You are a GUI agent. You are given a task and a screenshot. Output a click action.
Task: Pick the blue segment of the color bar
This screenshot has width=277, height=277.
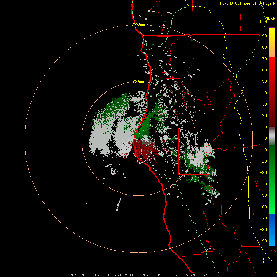pos(272,230)
